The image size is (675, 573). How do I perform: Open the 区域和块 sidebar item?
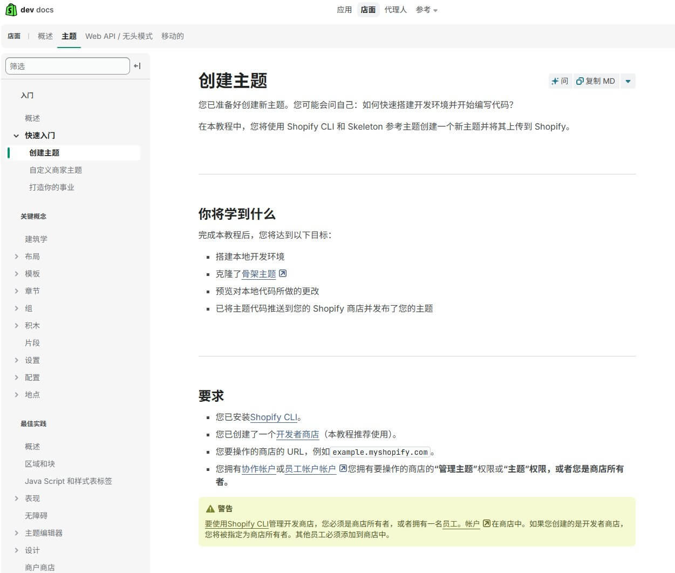(x=40, y=464)
